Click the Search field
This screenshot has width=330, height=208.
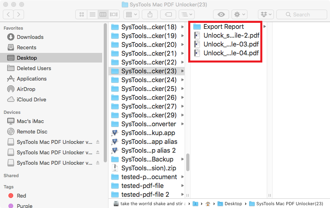[302, 14]
